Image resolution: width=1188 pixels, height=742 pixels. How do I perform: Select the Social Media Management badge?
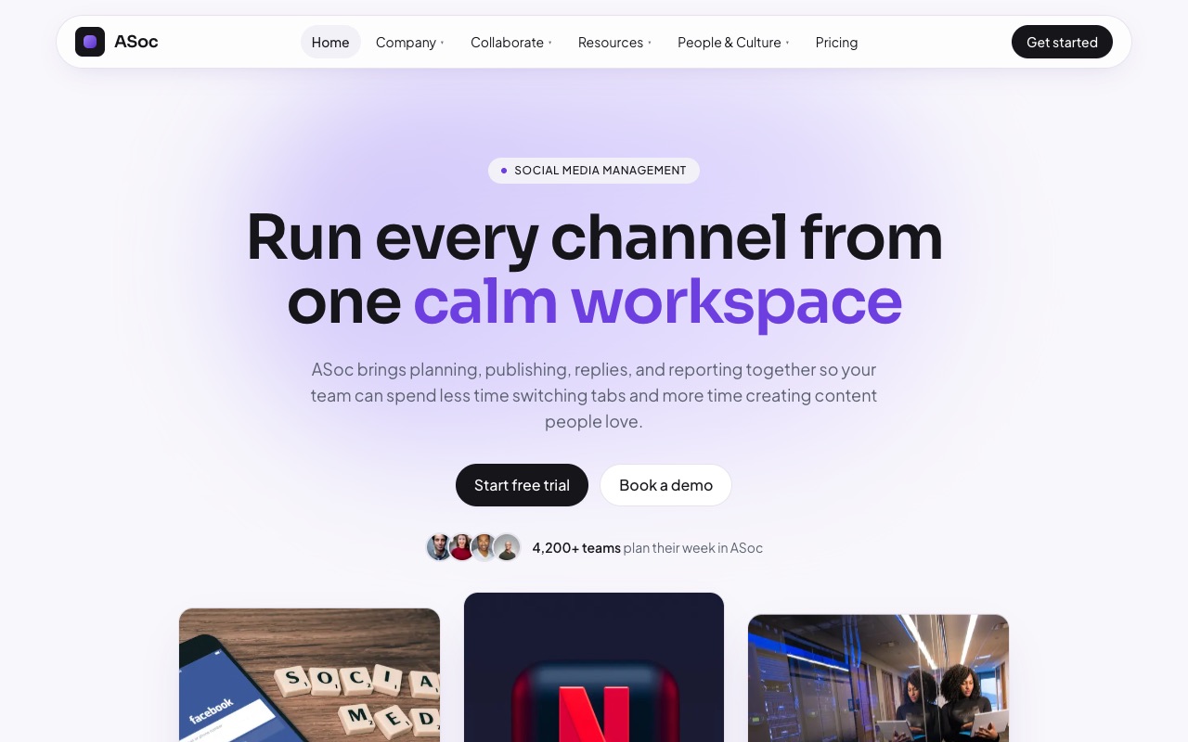(x=594, y=171)
